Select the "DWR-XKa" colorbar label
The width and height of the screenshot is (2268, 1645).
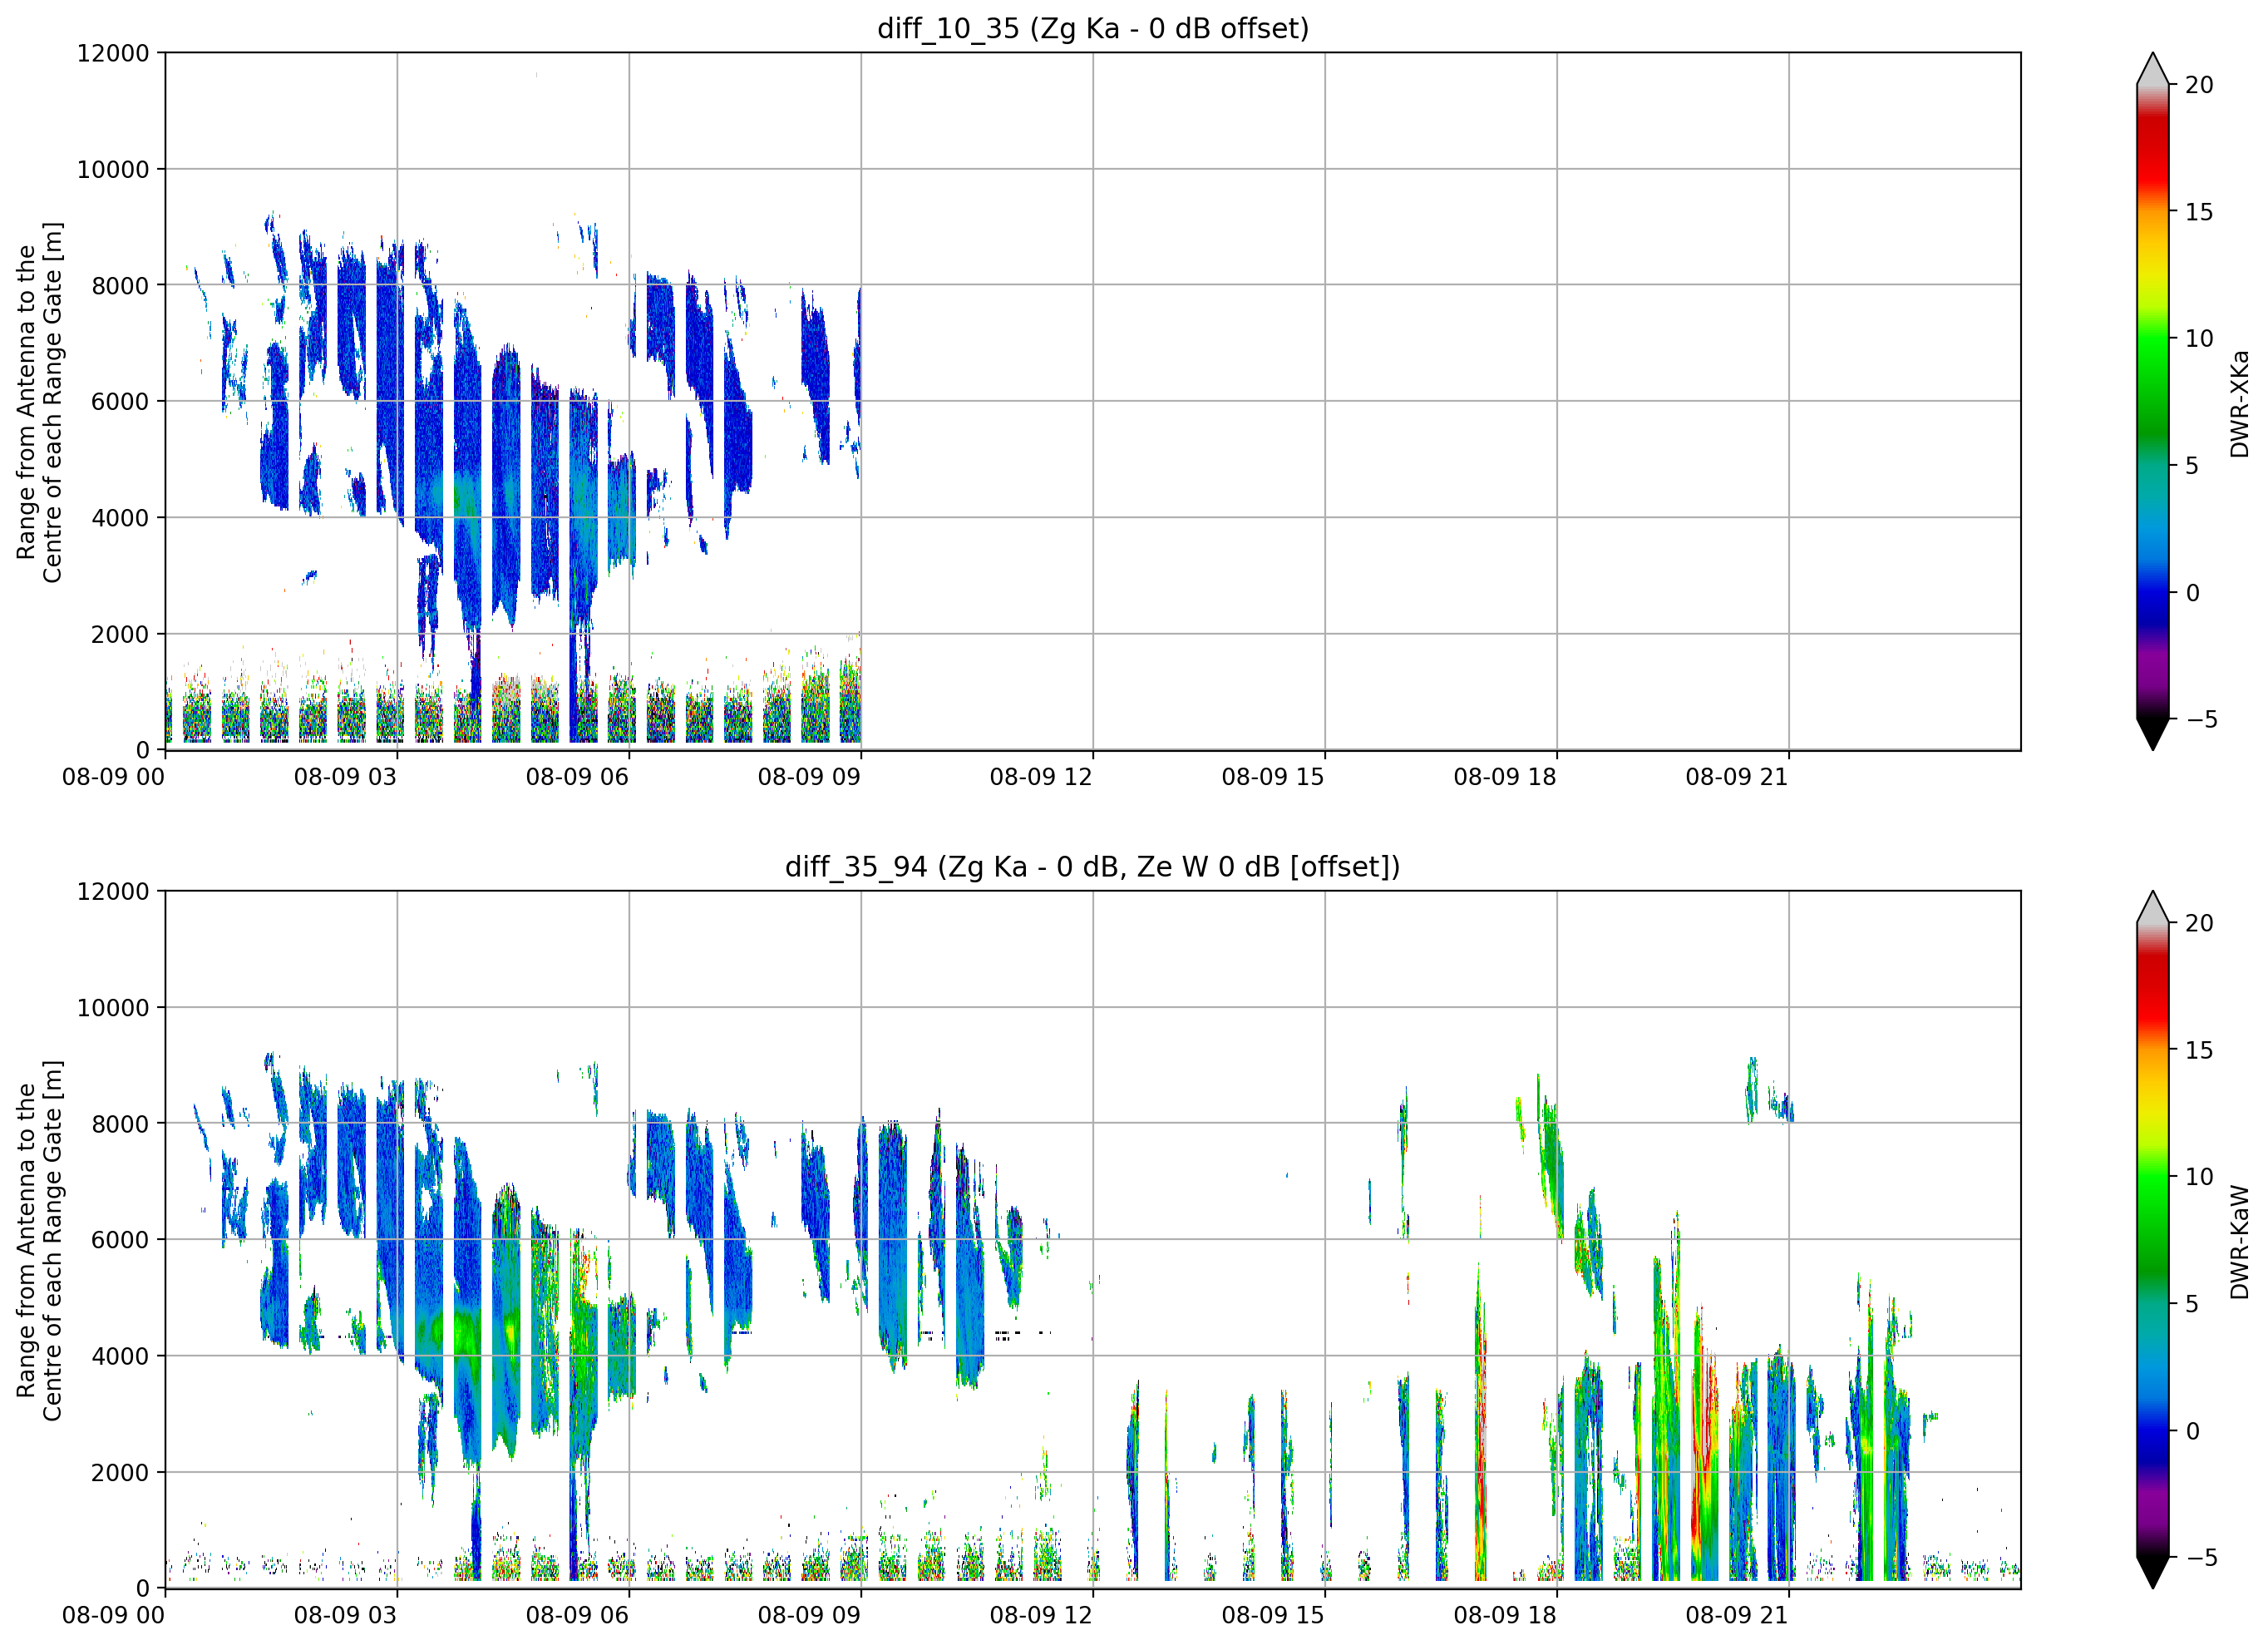[x=2239, y=403]
